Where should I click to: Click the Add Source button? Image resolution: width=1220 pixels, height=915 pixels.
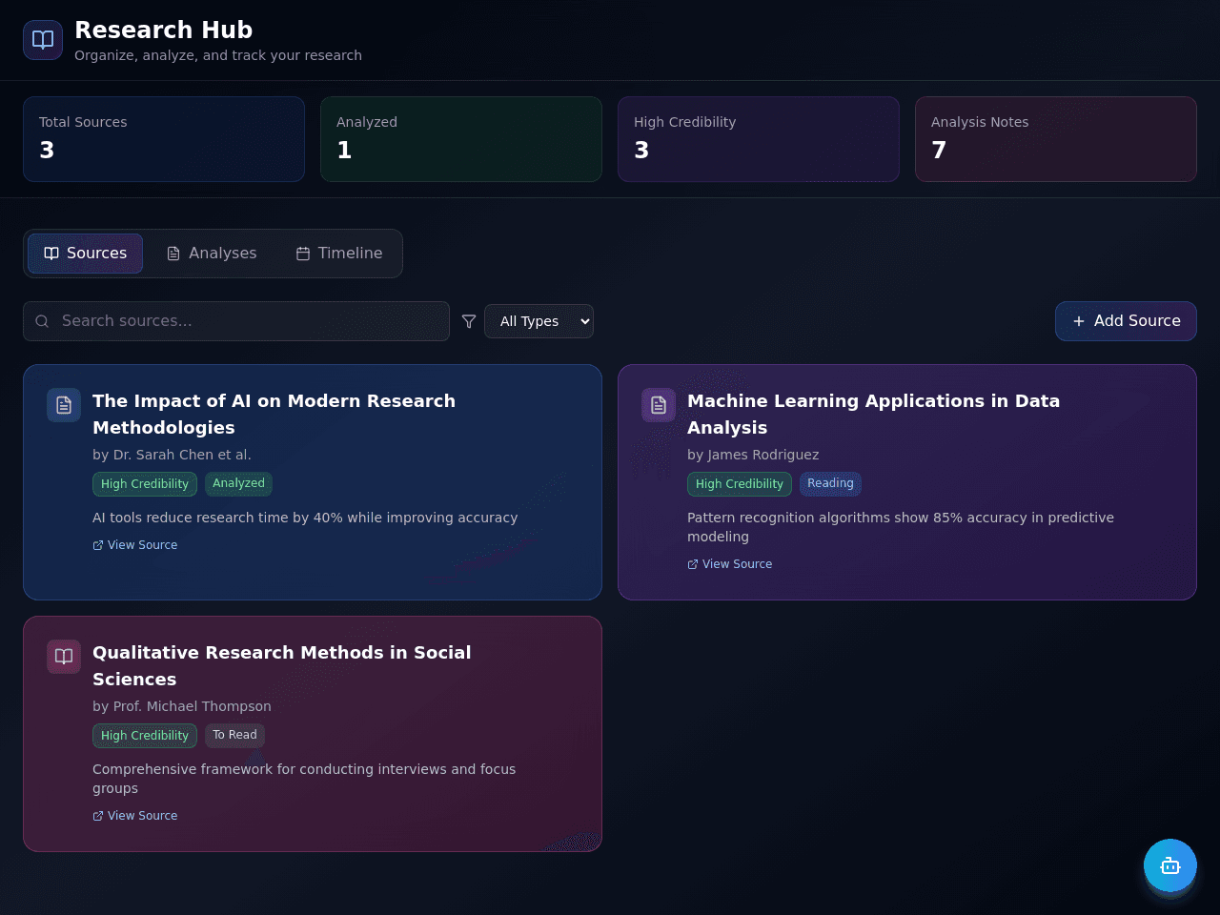[x=1126, y=321]
